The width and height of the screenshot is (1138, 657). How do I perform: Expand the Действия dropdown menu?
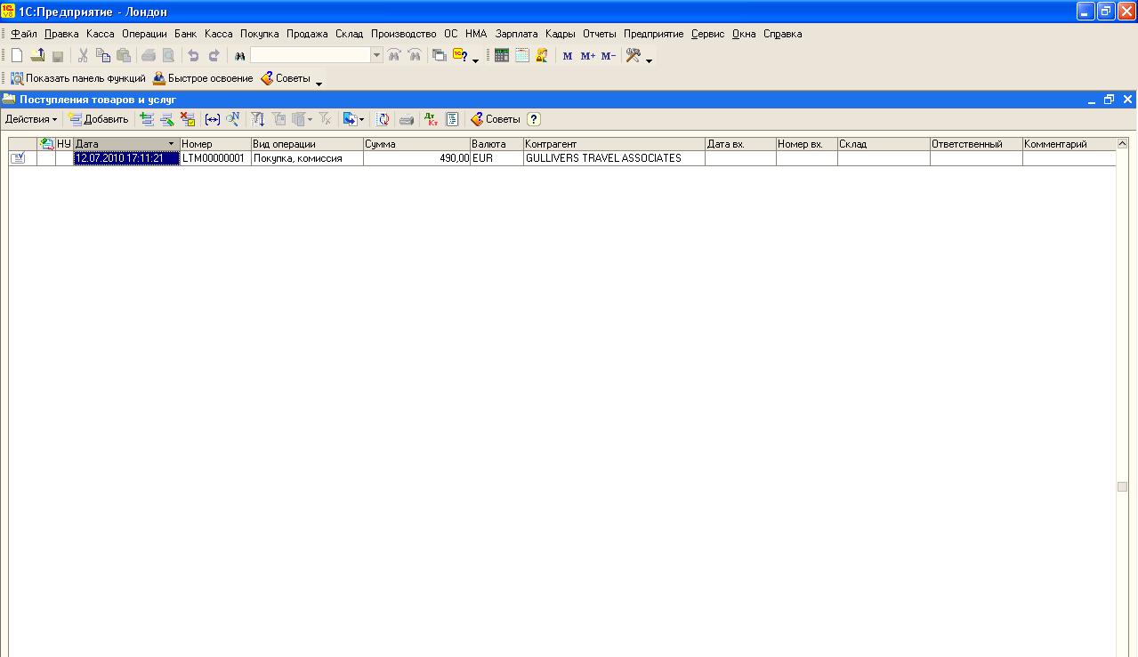[x=31, y=119]
